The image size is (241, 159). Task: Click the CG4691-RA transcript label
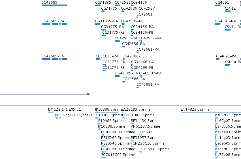click(x=226, y=21)
